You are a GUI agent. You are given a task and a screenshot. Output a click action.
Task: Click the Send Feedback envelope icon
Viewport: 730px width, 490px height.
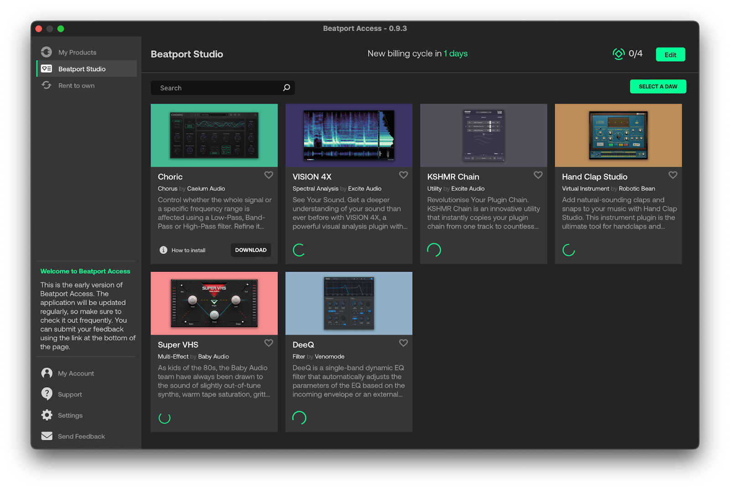coord(47,436)
